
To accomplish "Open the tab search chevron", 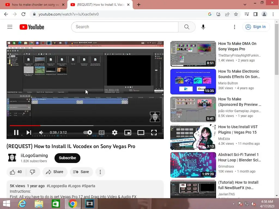I will click(x=245, y=5).
